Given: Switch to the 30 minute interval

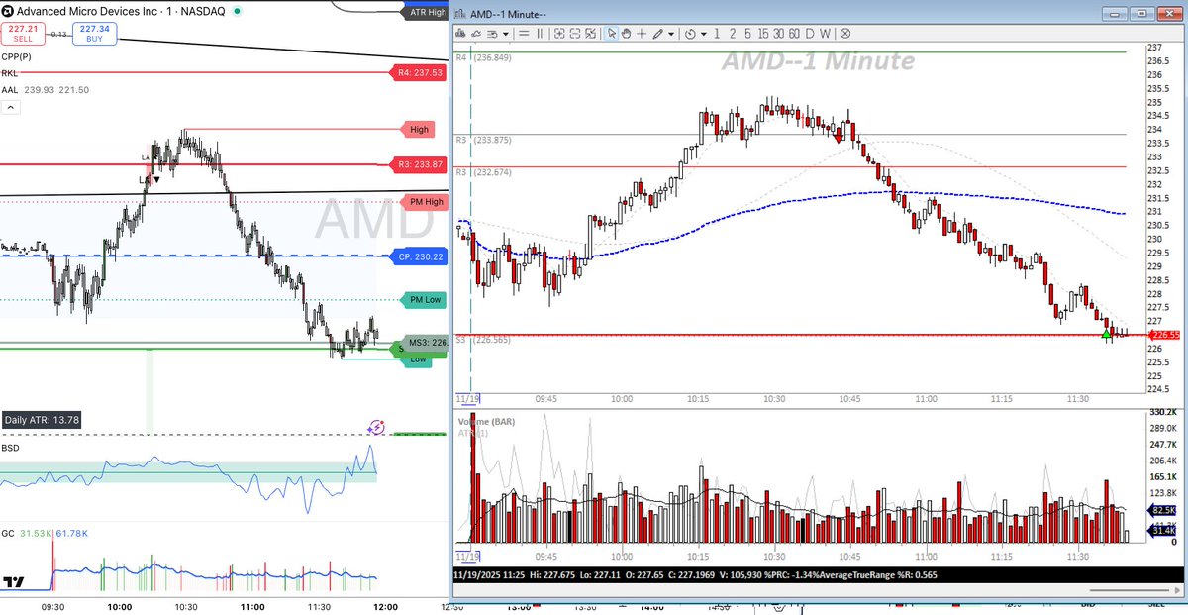Looking at the screenshot, I should pyautogui.click(x=779, y=33).
